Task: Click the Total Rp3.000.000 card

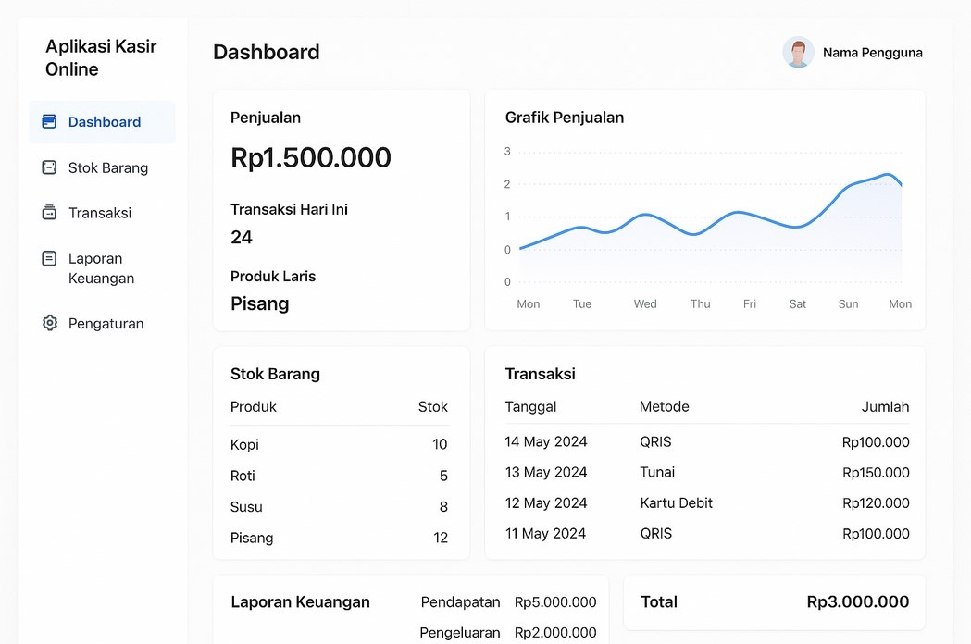Action: click(774, 602)
